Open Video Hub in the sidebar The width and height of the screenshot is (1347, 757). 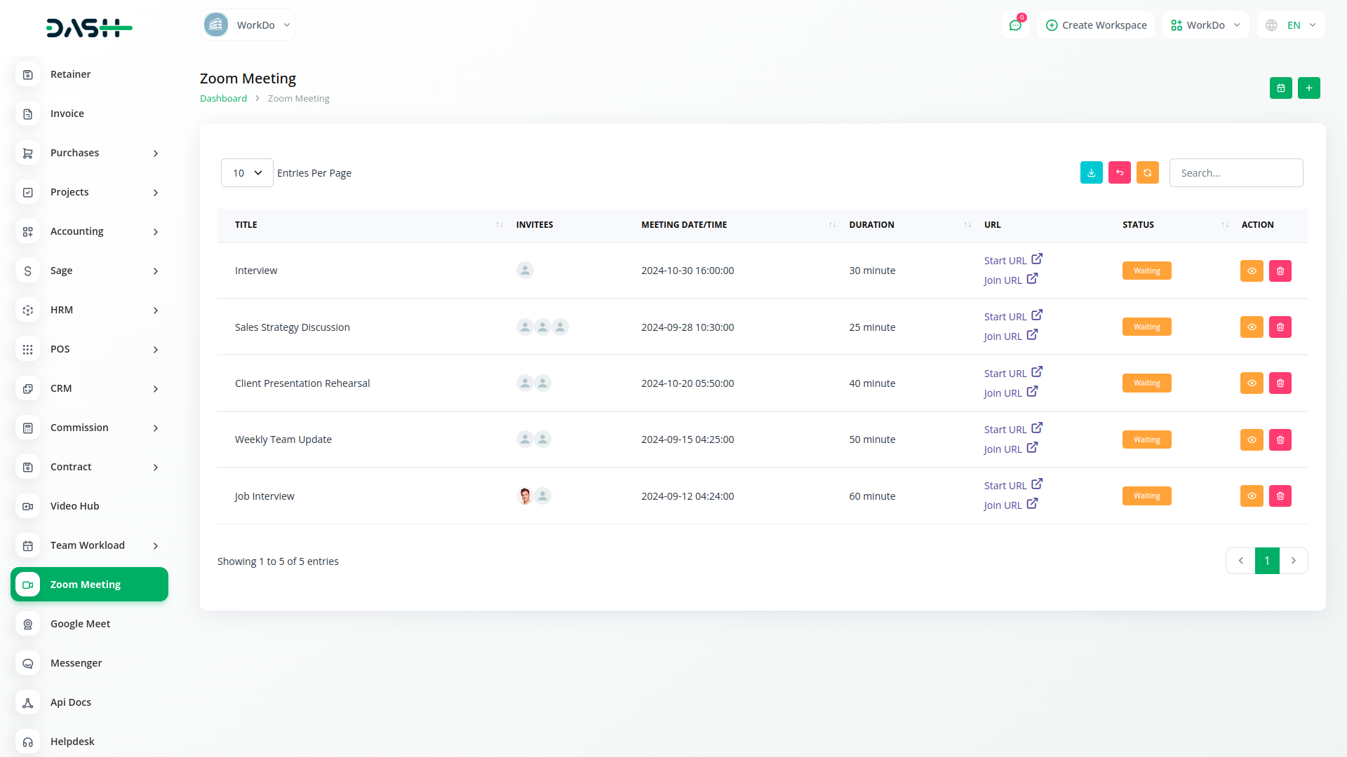click(74, 506)
